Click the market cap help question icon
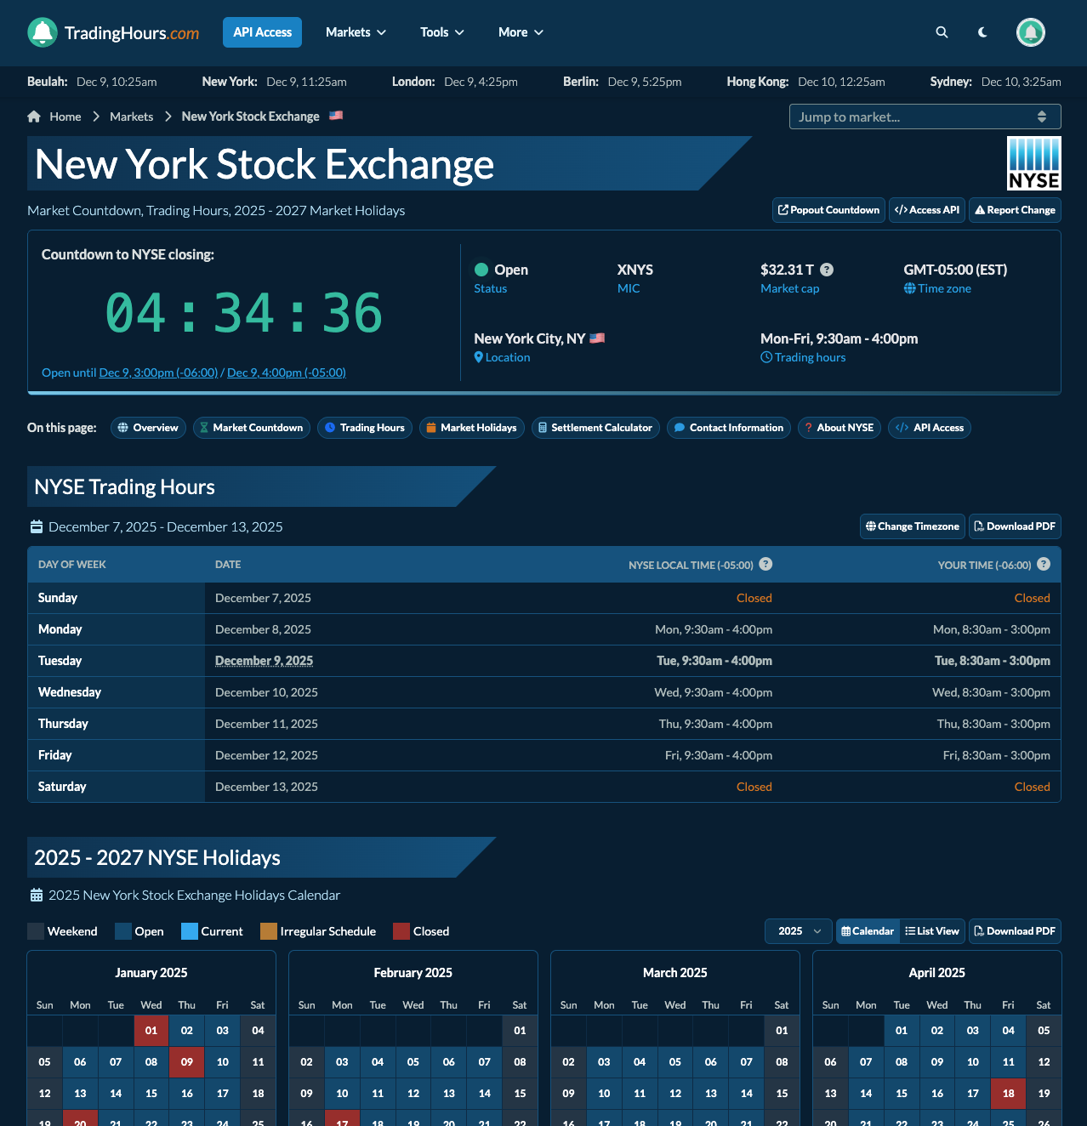 point(827,270)
